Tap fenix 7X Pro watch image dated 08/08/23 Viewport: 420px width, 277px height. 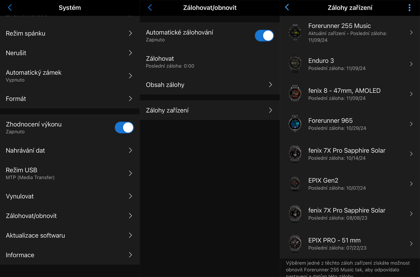coord(295,214)
